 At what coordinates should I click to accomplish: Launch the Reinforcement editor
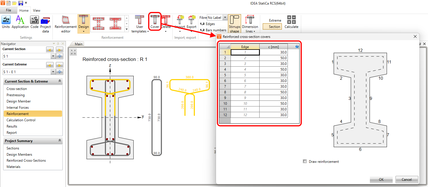coord(66,24)
